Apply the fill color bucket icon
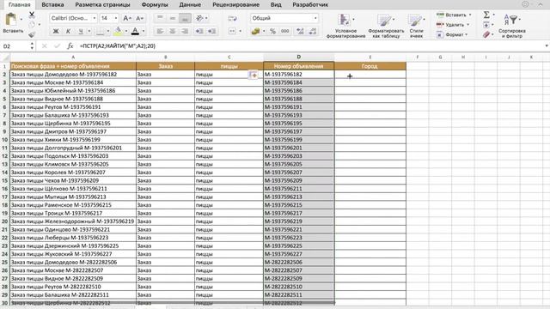This screenshot has width=550, height=309. pyautogui.click(x=119, y=31)
